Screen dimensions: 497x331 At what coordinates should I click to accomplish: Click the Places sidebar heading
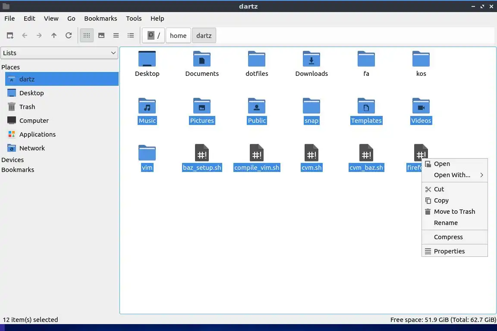click(x=10, y=67)
